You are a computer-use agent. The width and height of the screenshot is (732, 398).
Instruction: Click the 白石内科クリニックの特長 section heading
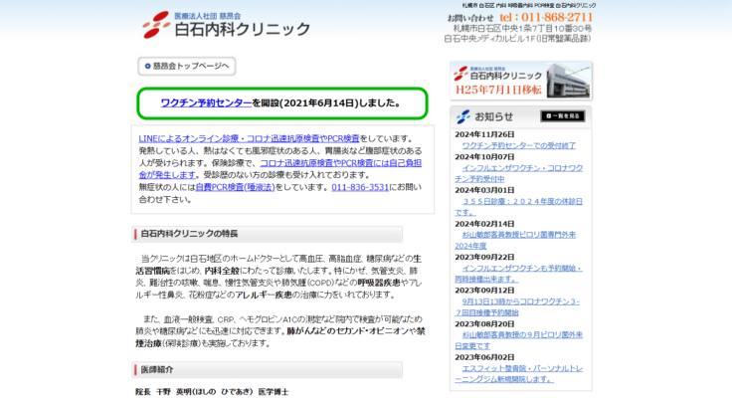[190, 234]
